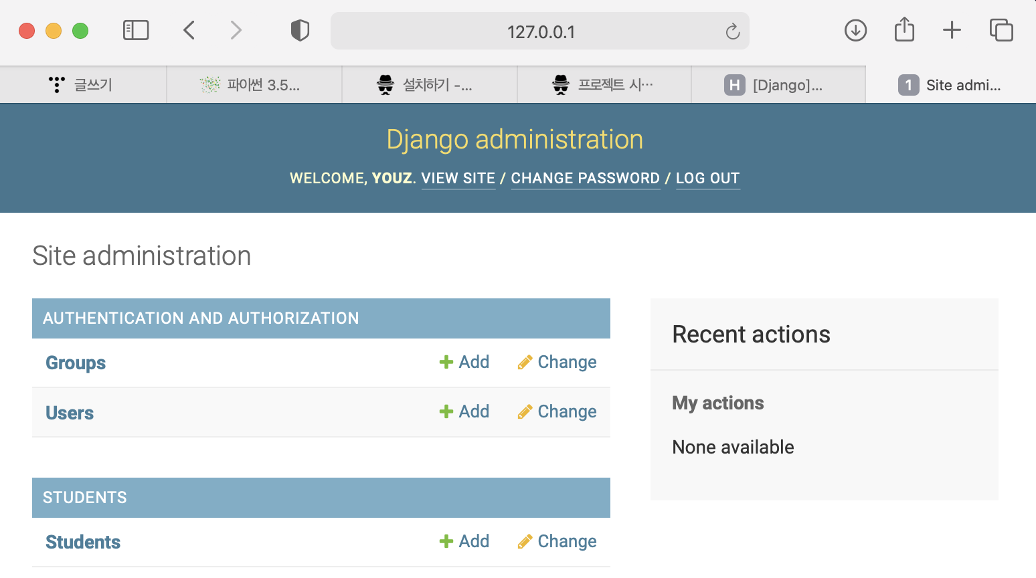Image resolution: width=1036 pixels, height=578 pixels.
Task: Go back to previous page
Action: 189,30
